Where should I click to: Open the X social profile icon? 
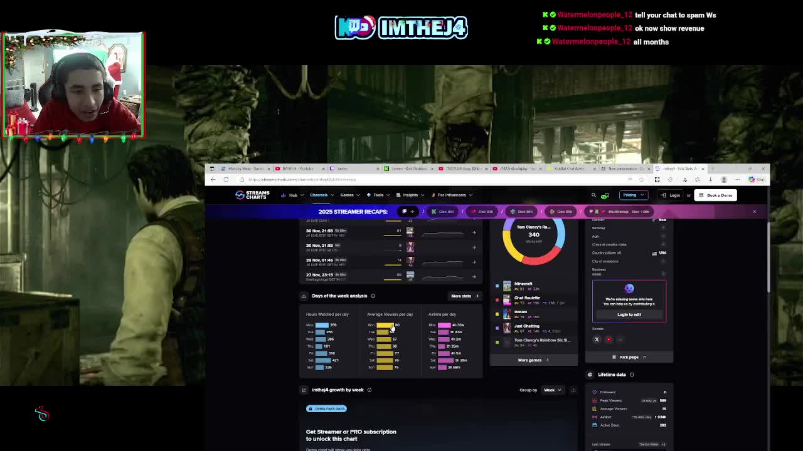pos(597,340)
